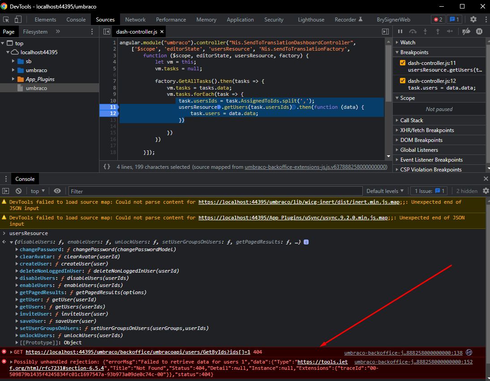Switch to the Performance tab

[x=171, y=19]
